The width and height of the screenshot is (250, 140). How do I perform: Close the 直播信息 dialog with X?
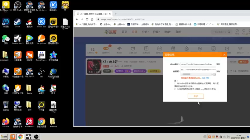point(224,55)
